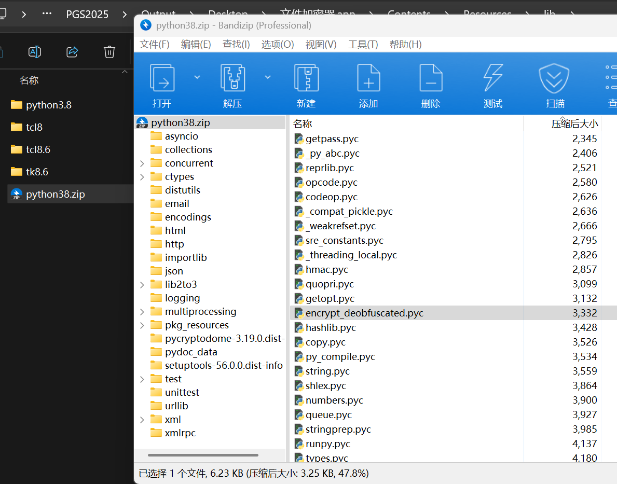617x484 pixels.
Task: Open the dropdown arrow next to 解压
Action: (268, 77)
